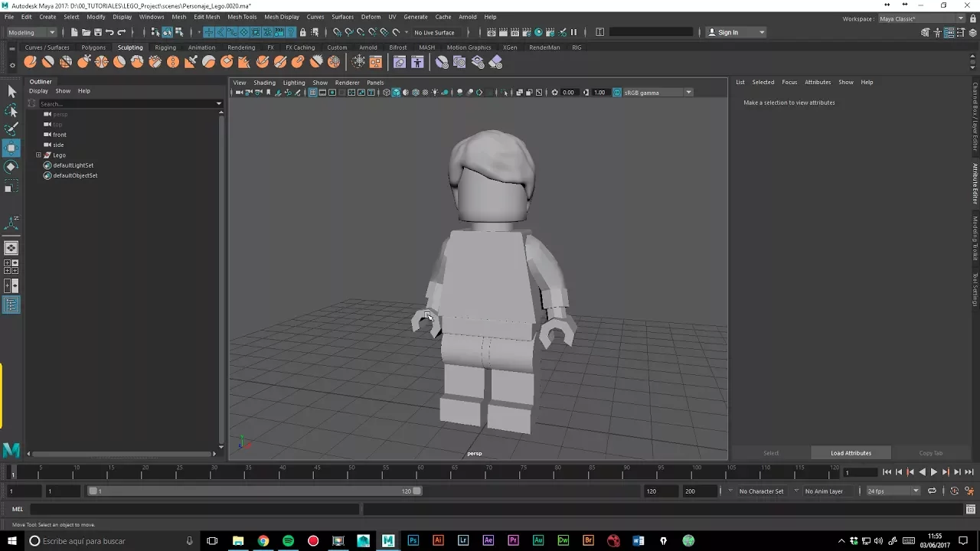The image size is (980, 551).
Task: Activate the Scale tool in toolbox
Action: tap(11, 185)
